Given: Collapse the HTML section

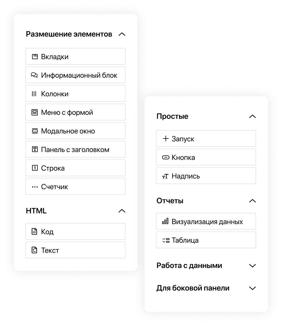Looking at the screenshot, I should pyautogui.click(x=122, y=211).
